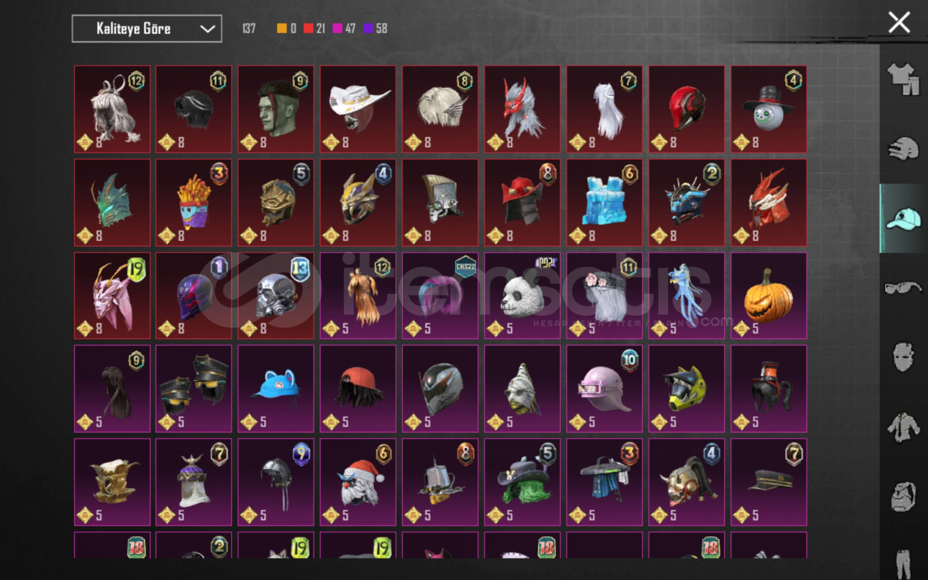Filter by the red quality swatch
928x580 pixels.
(x=308, y=28)
